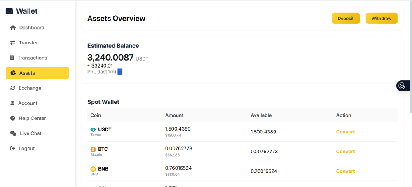
Task: Open the Account menu item
Action: click(37, 103)
